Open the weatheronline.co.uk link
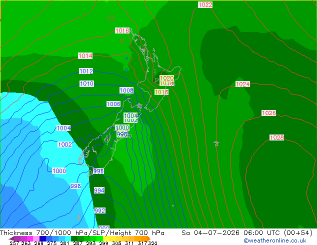The height and width of the screenshot is (245, 317). (x=275, y=240)
